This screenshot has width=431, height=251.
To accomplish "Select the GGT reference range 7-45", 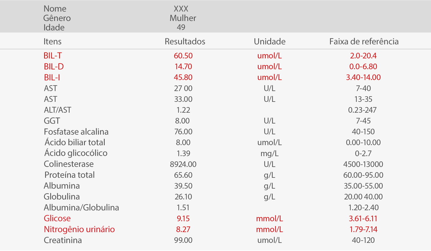I will (x=363, y=121).
